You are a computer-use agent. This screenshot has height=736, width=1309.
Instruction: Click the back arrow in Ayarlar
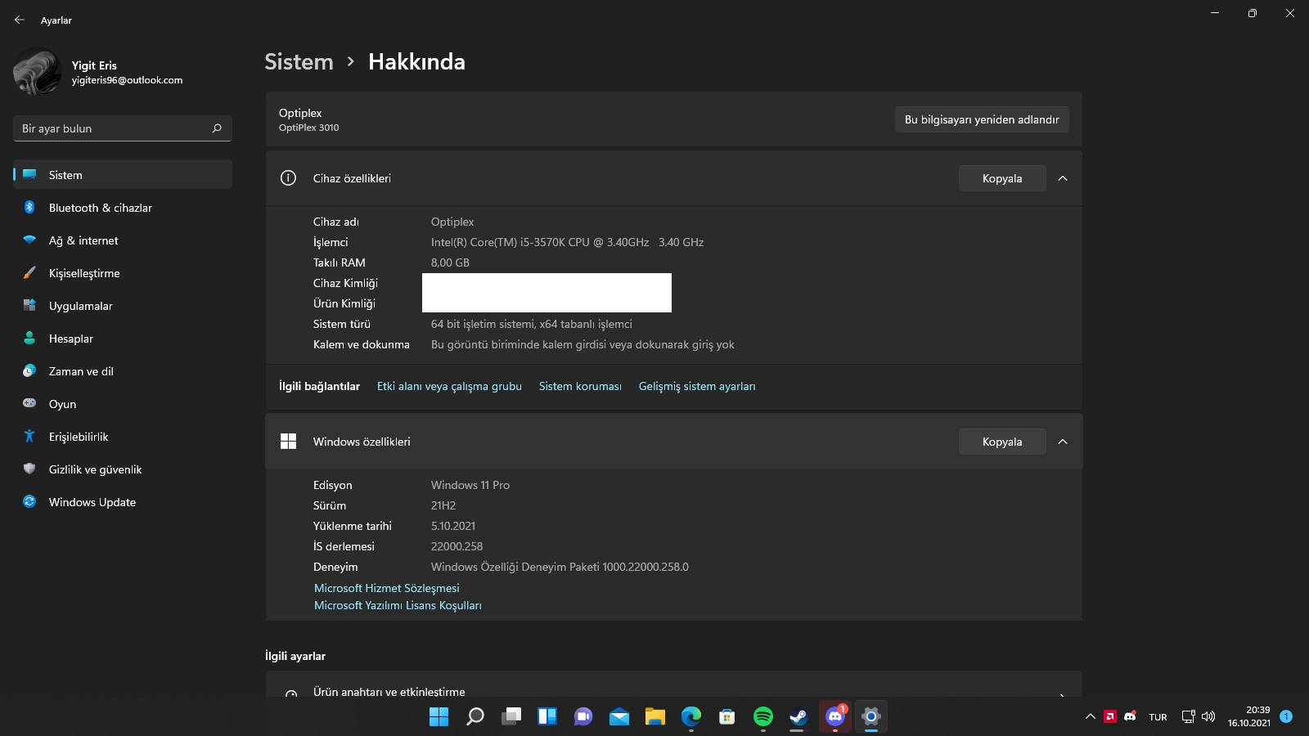[20, 20]
